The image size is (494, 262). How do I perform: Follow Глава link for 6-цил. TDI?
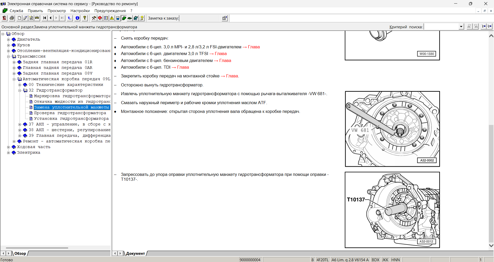[x=183, y=67]
